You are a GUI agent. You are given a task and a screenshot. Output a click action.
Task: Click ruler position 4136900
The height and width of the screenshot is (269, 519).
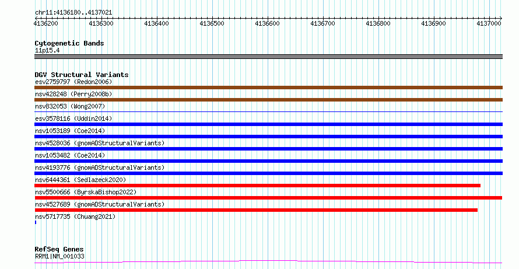pyautogui.click(x=433, y=23)
